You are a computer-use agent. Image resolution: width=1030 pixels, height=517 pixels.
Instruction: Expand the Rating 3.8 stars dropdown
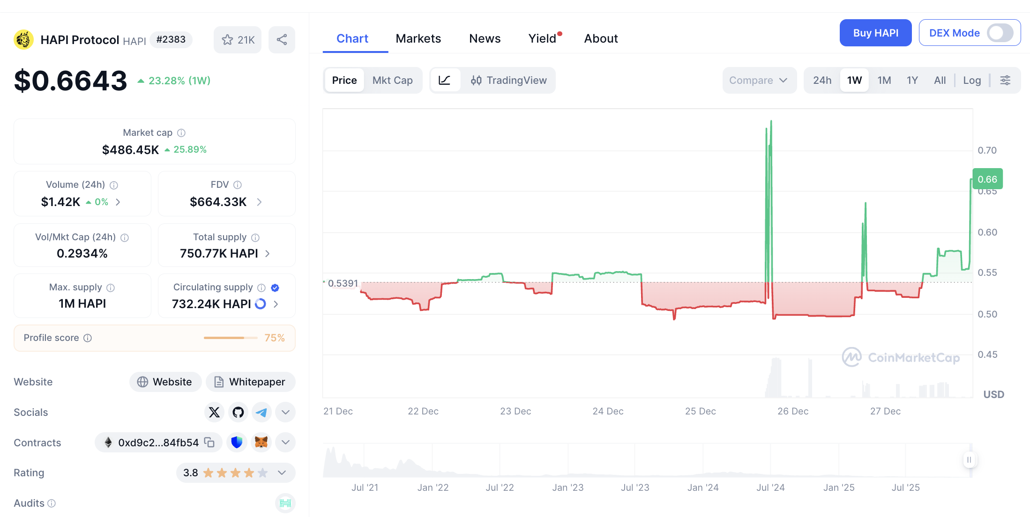point(282,473)
